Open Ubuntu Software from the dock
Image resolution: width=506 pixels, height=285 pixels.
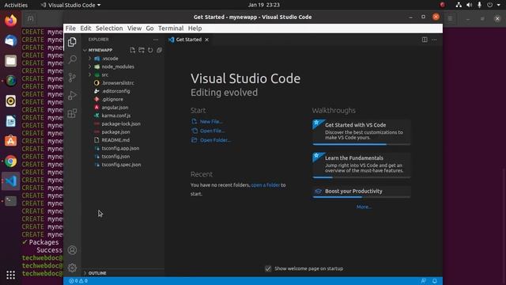point(10,141)
